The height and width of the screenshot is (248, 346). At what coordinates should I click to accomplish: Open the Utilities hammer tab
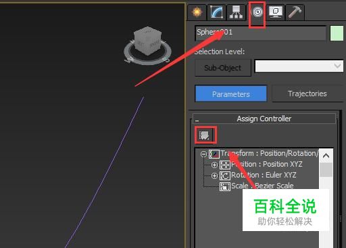[x=295, y=12]
